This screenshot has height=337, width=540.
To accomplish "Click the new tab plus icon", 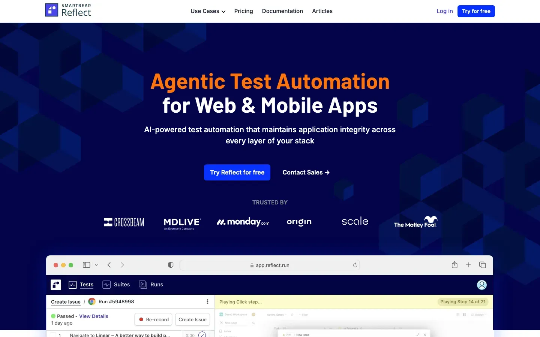I will pos(468,265).
